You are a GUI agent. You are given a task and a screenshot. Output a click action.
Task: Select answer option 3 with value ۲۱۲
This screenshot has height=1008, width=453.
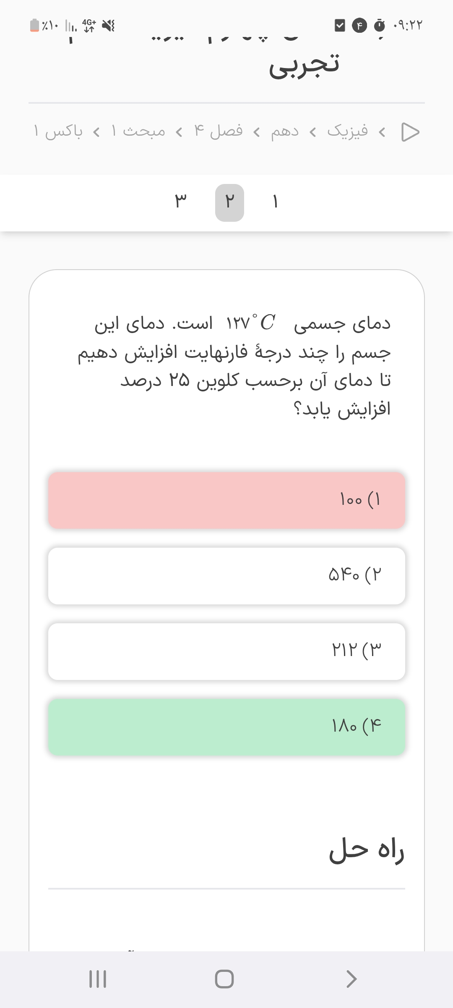(226, 651)
